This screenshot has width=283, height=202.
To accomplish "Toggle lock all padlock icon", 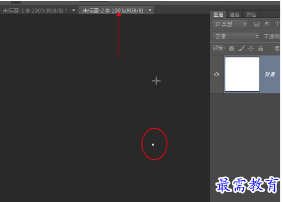I will tap(261, 48).
